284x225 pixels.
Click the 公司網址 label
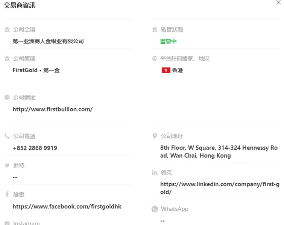click(24, 97)
